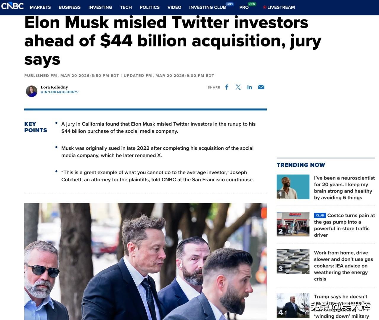Open Costco gas pump trending story
The height and width of the screenshot is (320, 379).
[344, 225]
